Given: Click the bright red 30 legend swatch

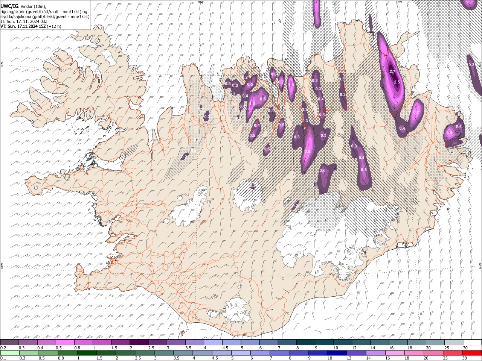Looking at the screenshot, I should (472, 353).
